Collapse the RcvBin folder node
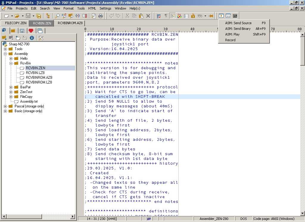This screenshot has width=305, height=222. click(x=11, y=63)
